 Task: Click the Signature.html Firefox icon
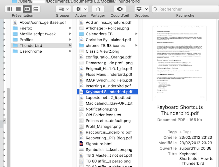pyautogui.click(x=81, y=144)
